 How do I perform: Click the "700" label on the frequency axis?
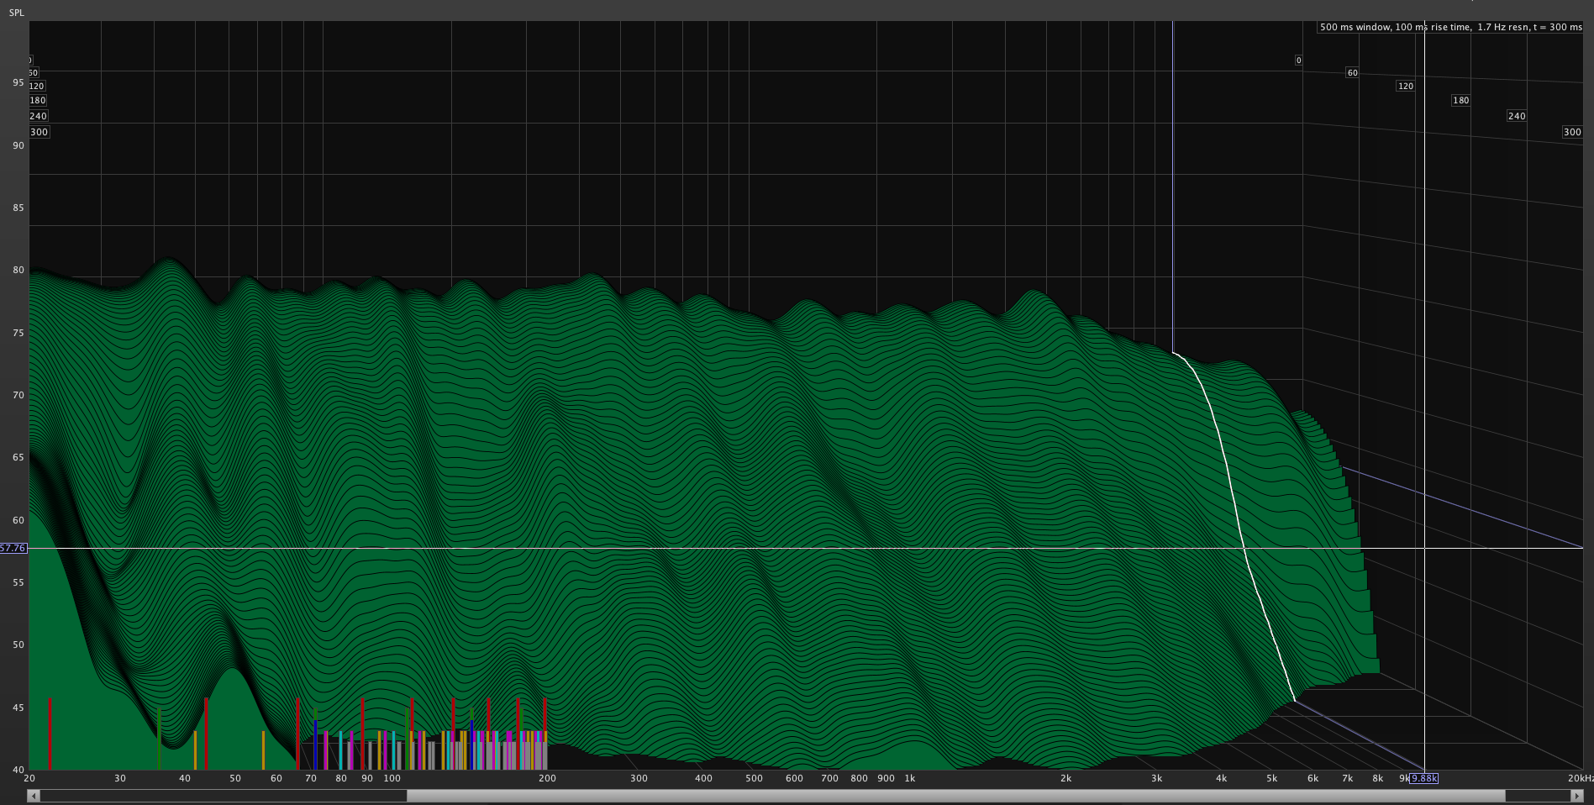coord(830,778)
